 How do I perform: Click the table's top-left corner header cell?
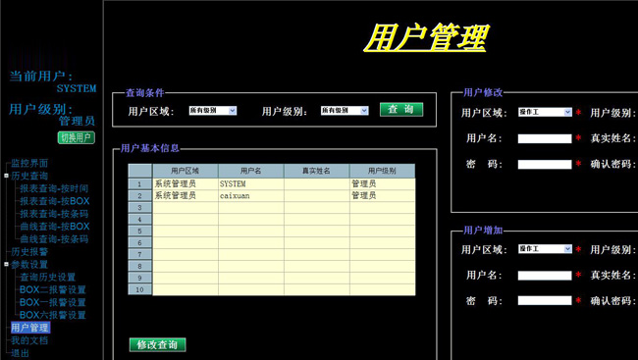(x=140, y=171)
